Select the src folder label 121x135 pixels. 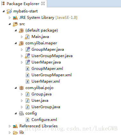pos(22,24)
